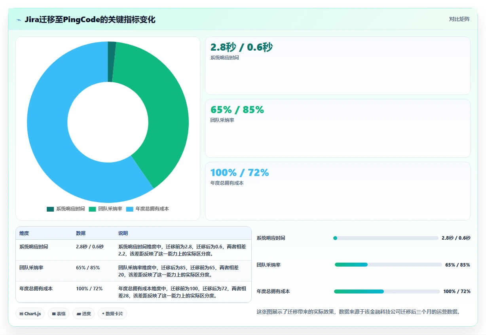Toggle the 年度总拥有成本 legend item
The width and height of the screenshot is (486, 335).
tap(148, 209)
